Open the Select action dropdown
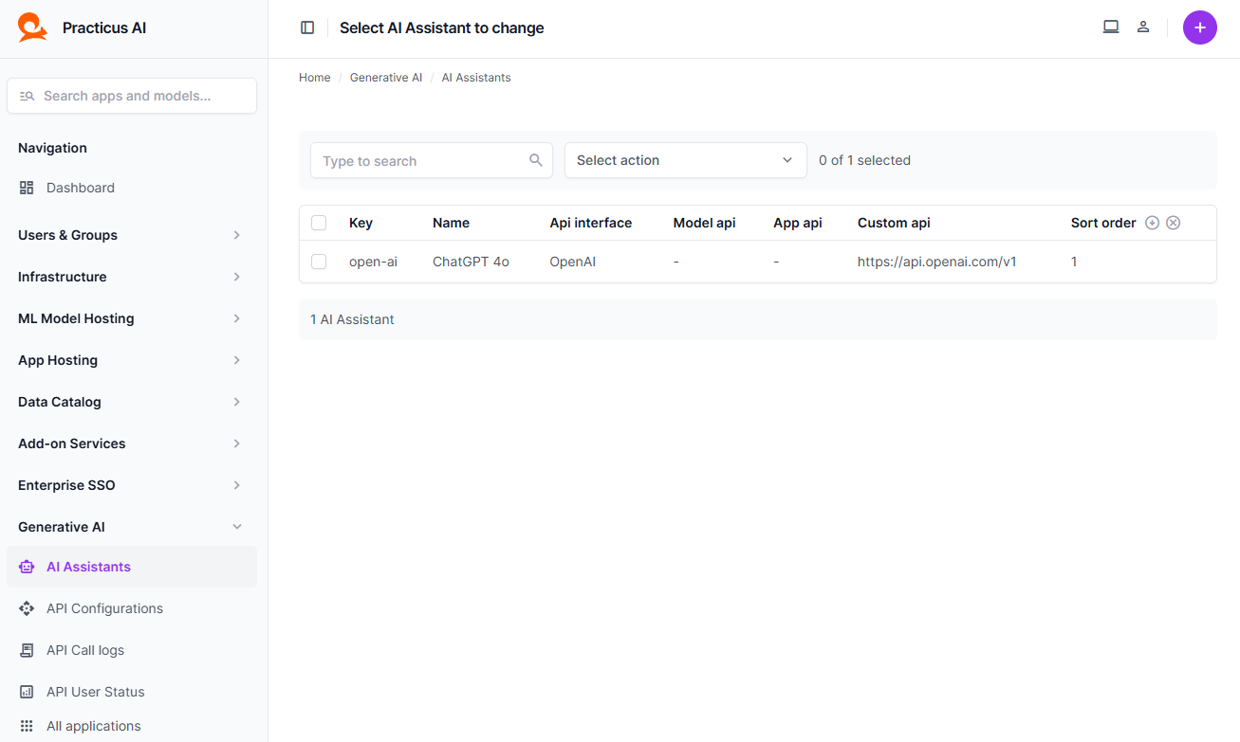 coord(685,160)
